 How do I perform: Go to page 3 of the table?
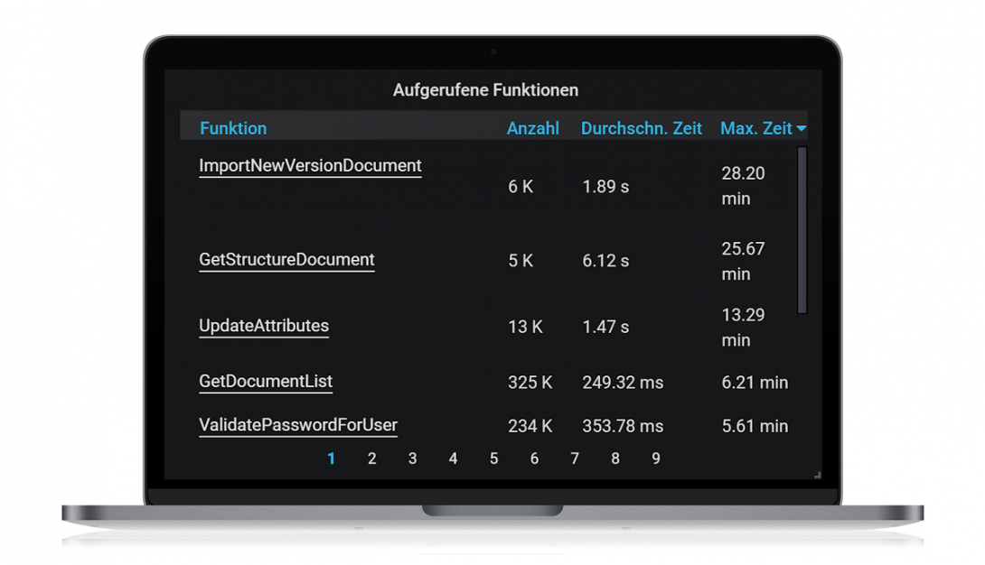coord(413,459)
